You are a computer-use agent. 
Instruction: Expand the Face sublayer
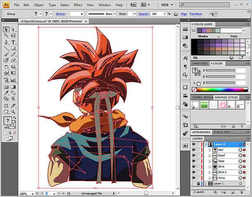210,161
